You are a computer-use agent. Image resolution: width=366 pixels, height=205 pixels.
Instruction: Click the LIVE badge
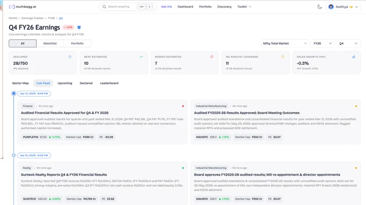pos(68,27)
